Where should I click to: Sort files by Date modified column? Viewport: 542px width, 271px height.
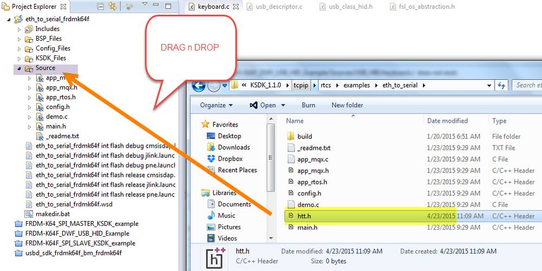tap(447, 121)
